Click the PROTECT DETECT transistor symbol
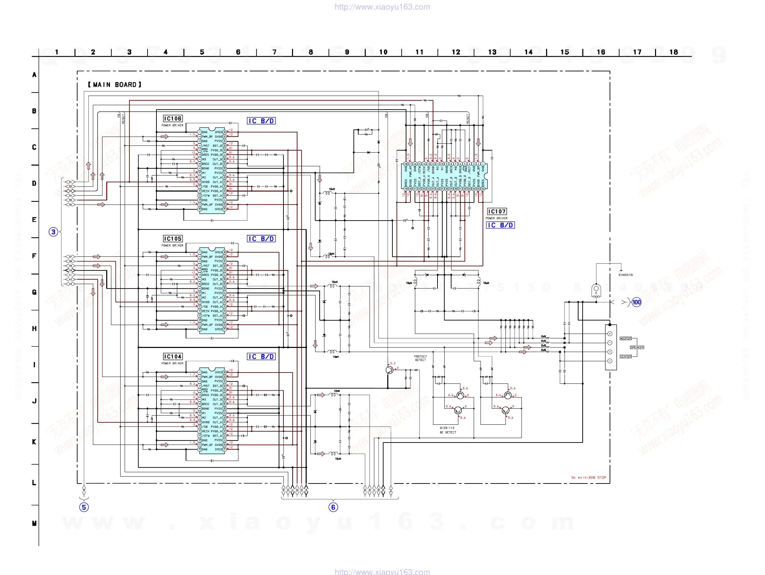The height and width of the screenshot is (575, 765). point(389,370)
